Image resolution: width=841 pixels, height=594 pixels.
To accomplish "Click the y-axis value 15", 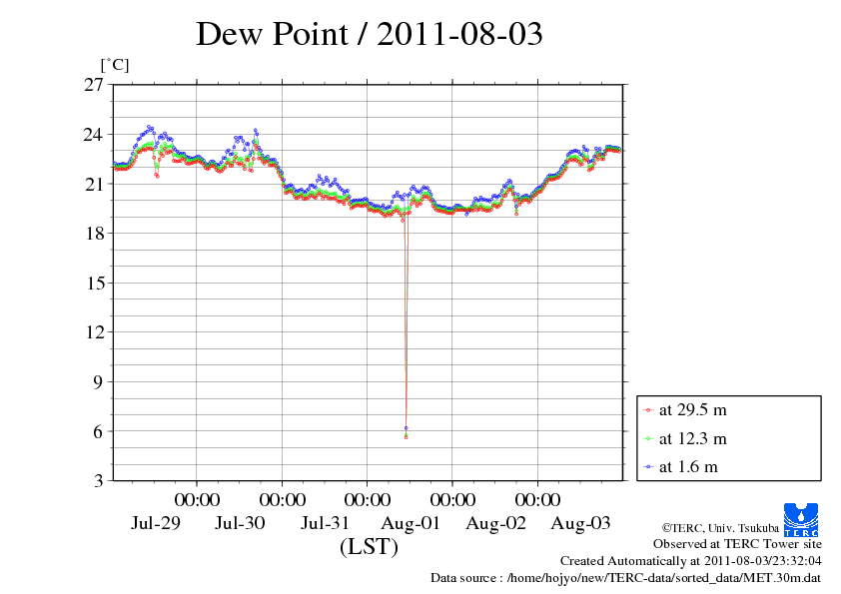I will [95, 283].
